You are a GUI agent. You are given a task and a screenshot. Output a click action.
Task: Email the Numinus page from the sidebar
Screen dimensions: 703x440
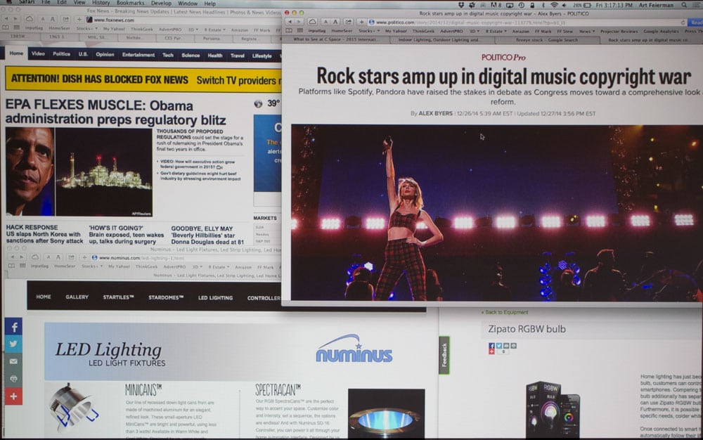pos(13,361)
